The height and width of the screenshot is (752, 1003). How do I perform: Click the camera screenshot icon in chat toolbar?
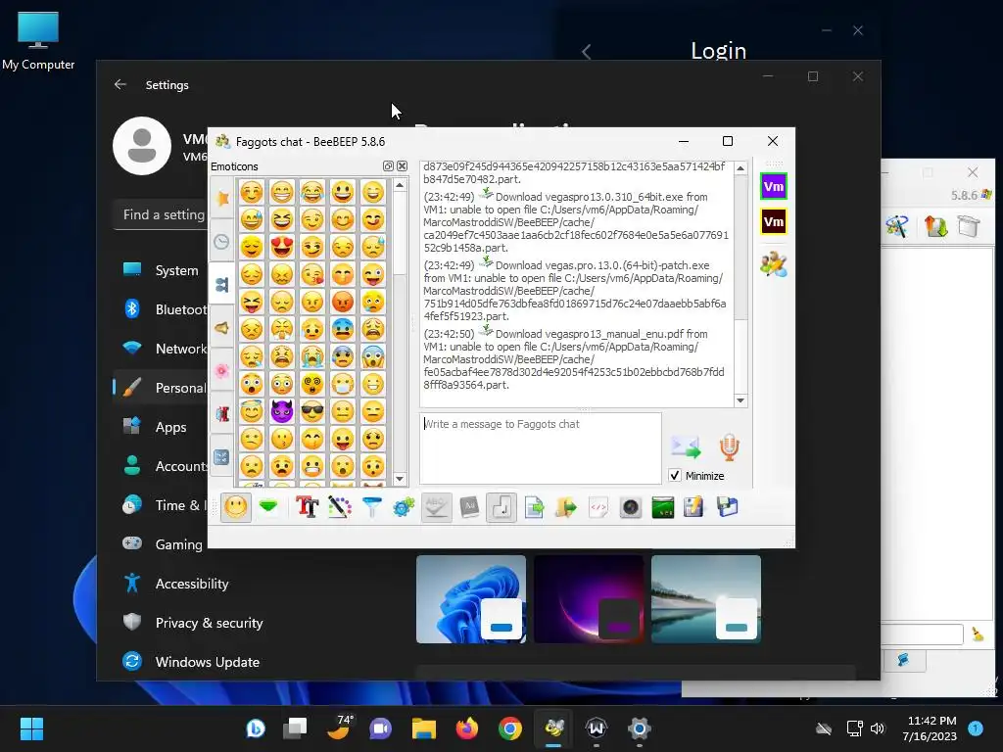click(x=630, y=508)
